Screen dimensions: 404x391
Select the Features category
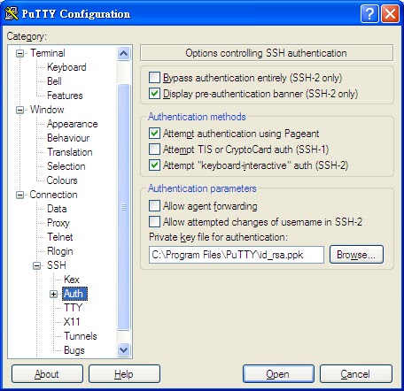coord(65,96)
